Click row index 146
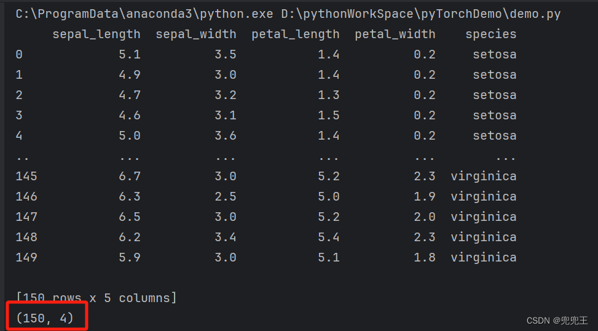Screen dimensions: 598x331 click(26, 197)
